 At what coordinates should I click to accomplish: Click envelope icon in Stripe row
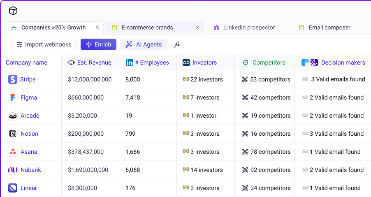coord(305,79)
